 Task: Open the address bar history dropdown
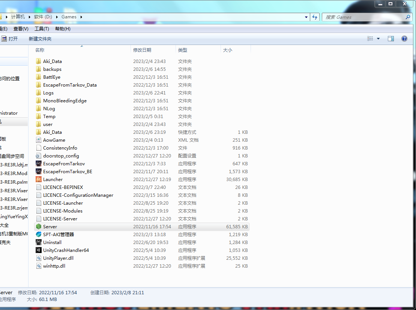[x=306, y=17]
